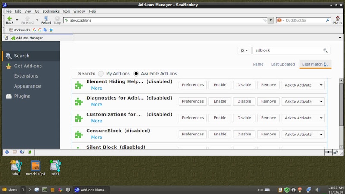Open the Tools menu

[x=66, y=11]
